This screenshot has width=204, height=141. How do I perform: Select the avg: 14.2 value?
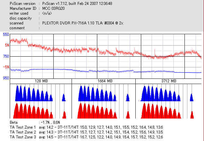46,127
